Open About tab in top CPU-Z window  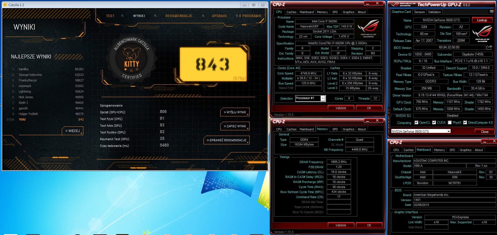[x=362, y=12]
